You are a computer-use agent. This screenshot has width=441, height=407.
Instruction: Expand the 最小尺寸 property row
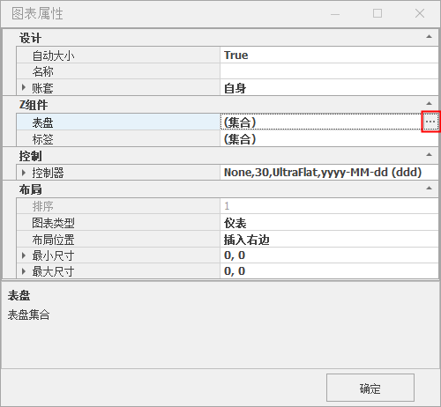point(24,255)
